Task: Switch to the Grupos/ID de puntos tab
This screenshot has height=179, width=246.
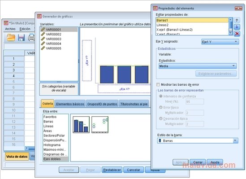Action: click(102, 104)
